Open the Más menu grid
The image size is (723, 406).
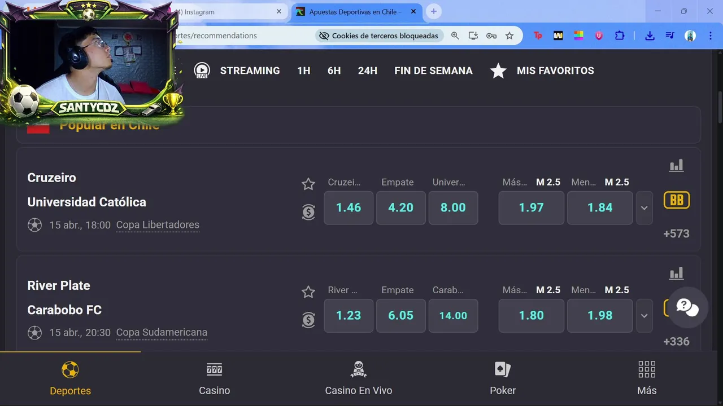pyautogui.click(x=647, y=379)
